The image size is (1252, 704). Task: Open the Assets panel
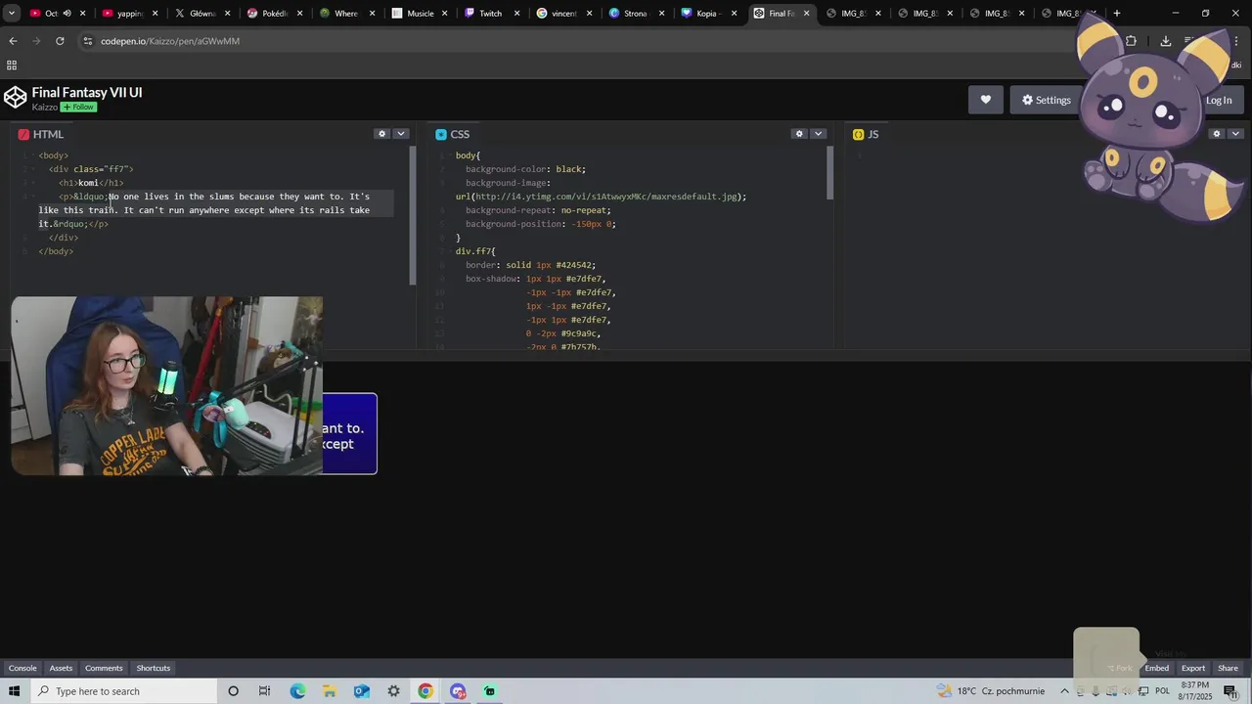click(x=61, y=668)
